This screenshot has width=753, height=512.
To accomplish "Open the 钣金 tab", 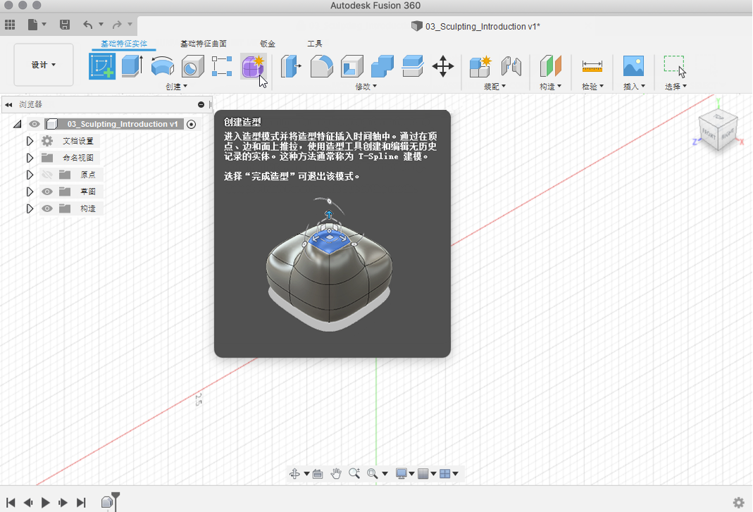I will click(x=267, y=44).
